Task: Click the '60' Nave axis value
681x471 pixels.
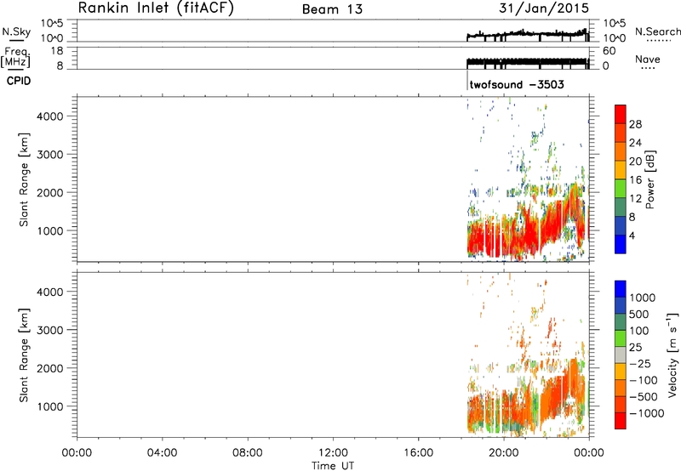Action: point(609,51)
